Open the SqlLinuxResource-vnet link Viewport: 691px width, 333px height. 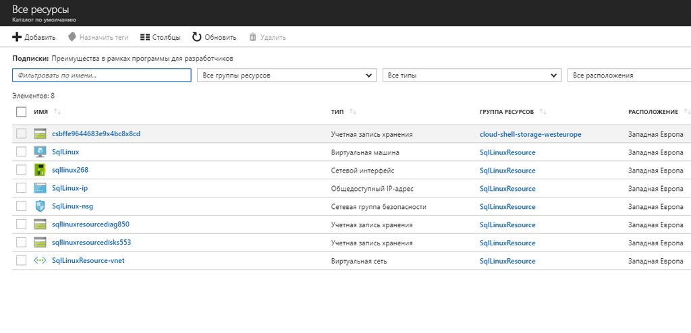click(x=88, y=260)
